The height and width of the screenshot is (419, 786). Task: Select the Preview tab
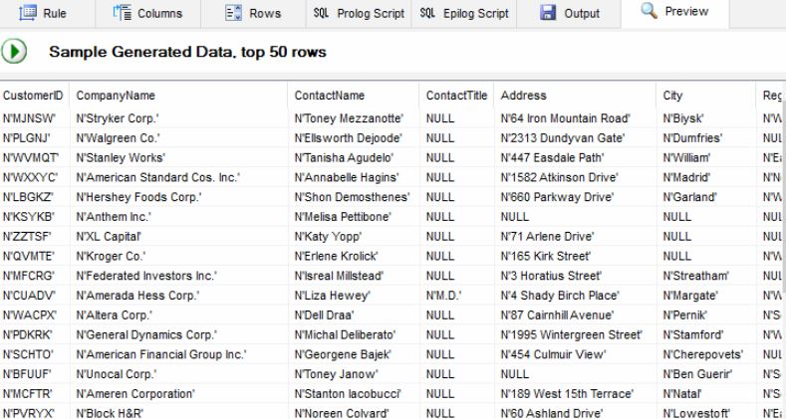(674, 13)
